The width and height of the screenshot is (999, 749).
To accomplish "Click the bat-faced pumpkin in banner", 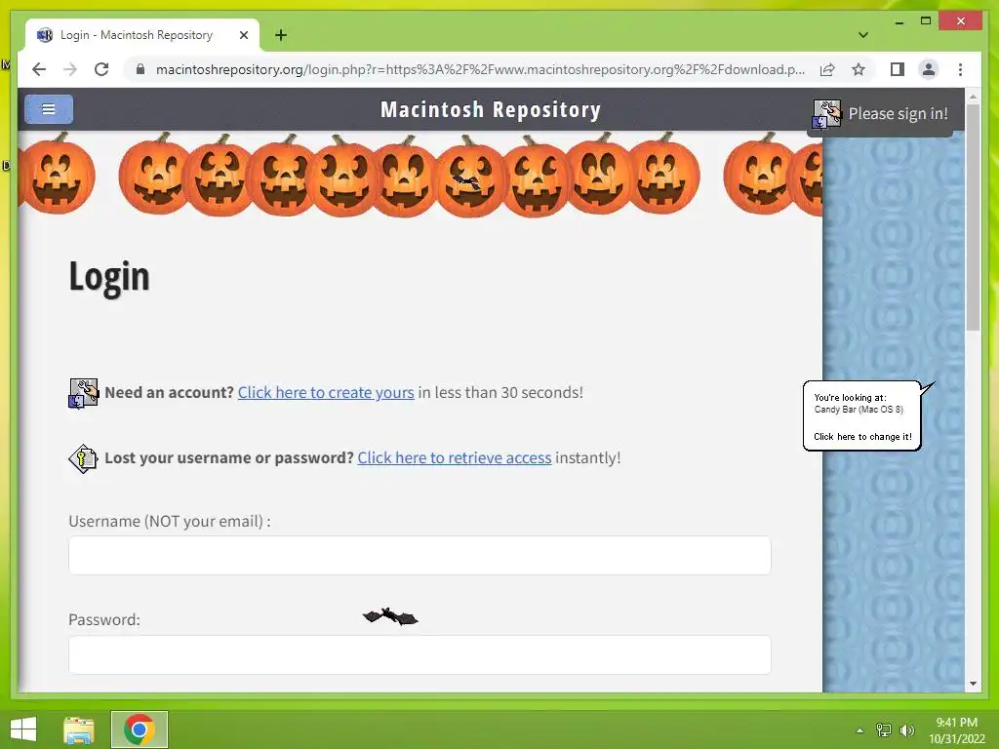I will (469, 177).
